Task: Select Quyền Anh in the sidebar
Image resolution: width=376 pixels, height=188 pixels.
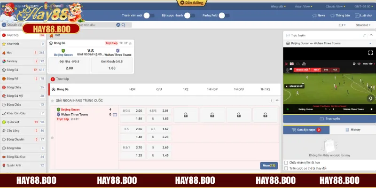Action: click(23, 165)
